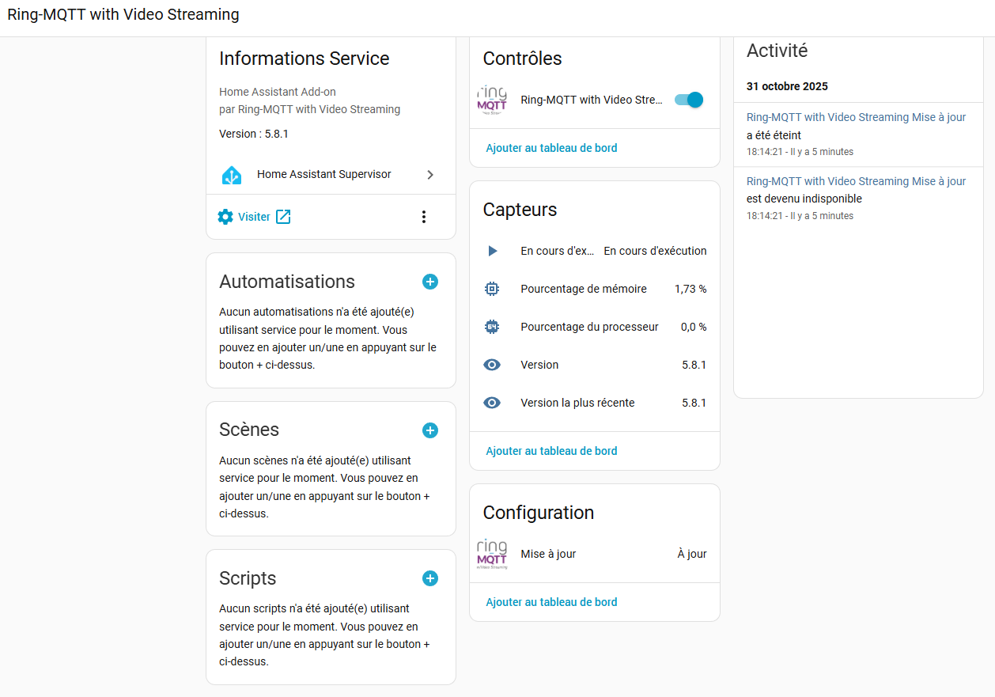Click Ajouter au tableau de bord under Contrôles
Viewport: 995px width, 697px height.
[x=551, y=148]
